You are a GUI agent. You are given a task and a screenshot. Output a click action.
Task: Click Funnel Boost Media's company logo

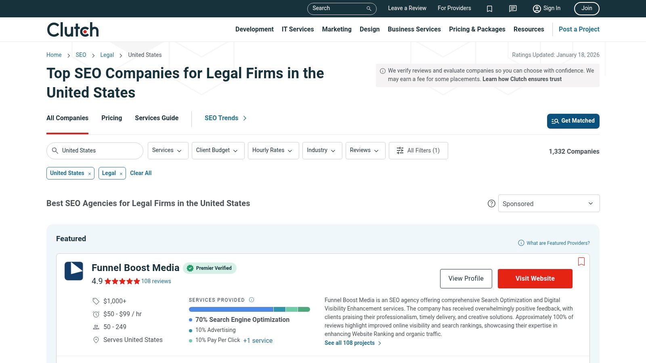[x=73, y=271]
